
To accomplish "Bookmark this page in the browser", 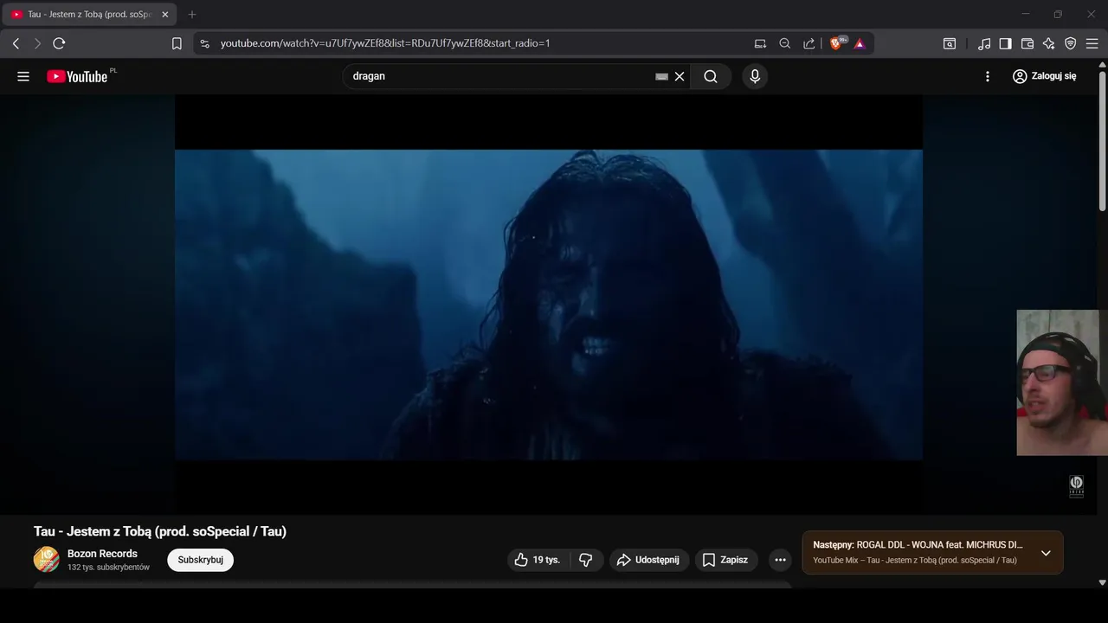I will point(177,43).
